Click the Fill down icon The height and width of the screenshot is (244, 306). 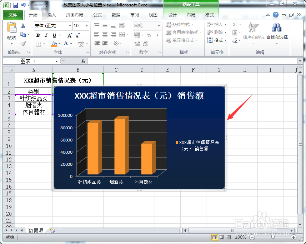click(x=235, y=33)
